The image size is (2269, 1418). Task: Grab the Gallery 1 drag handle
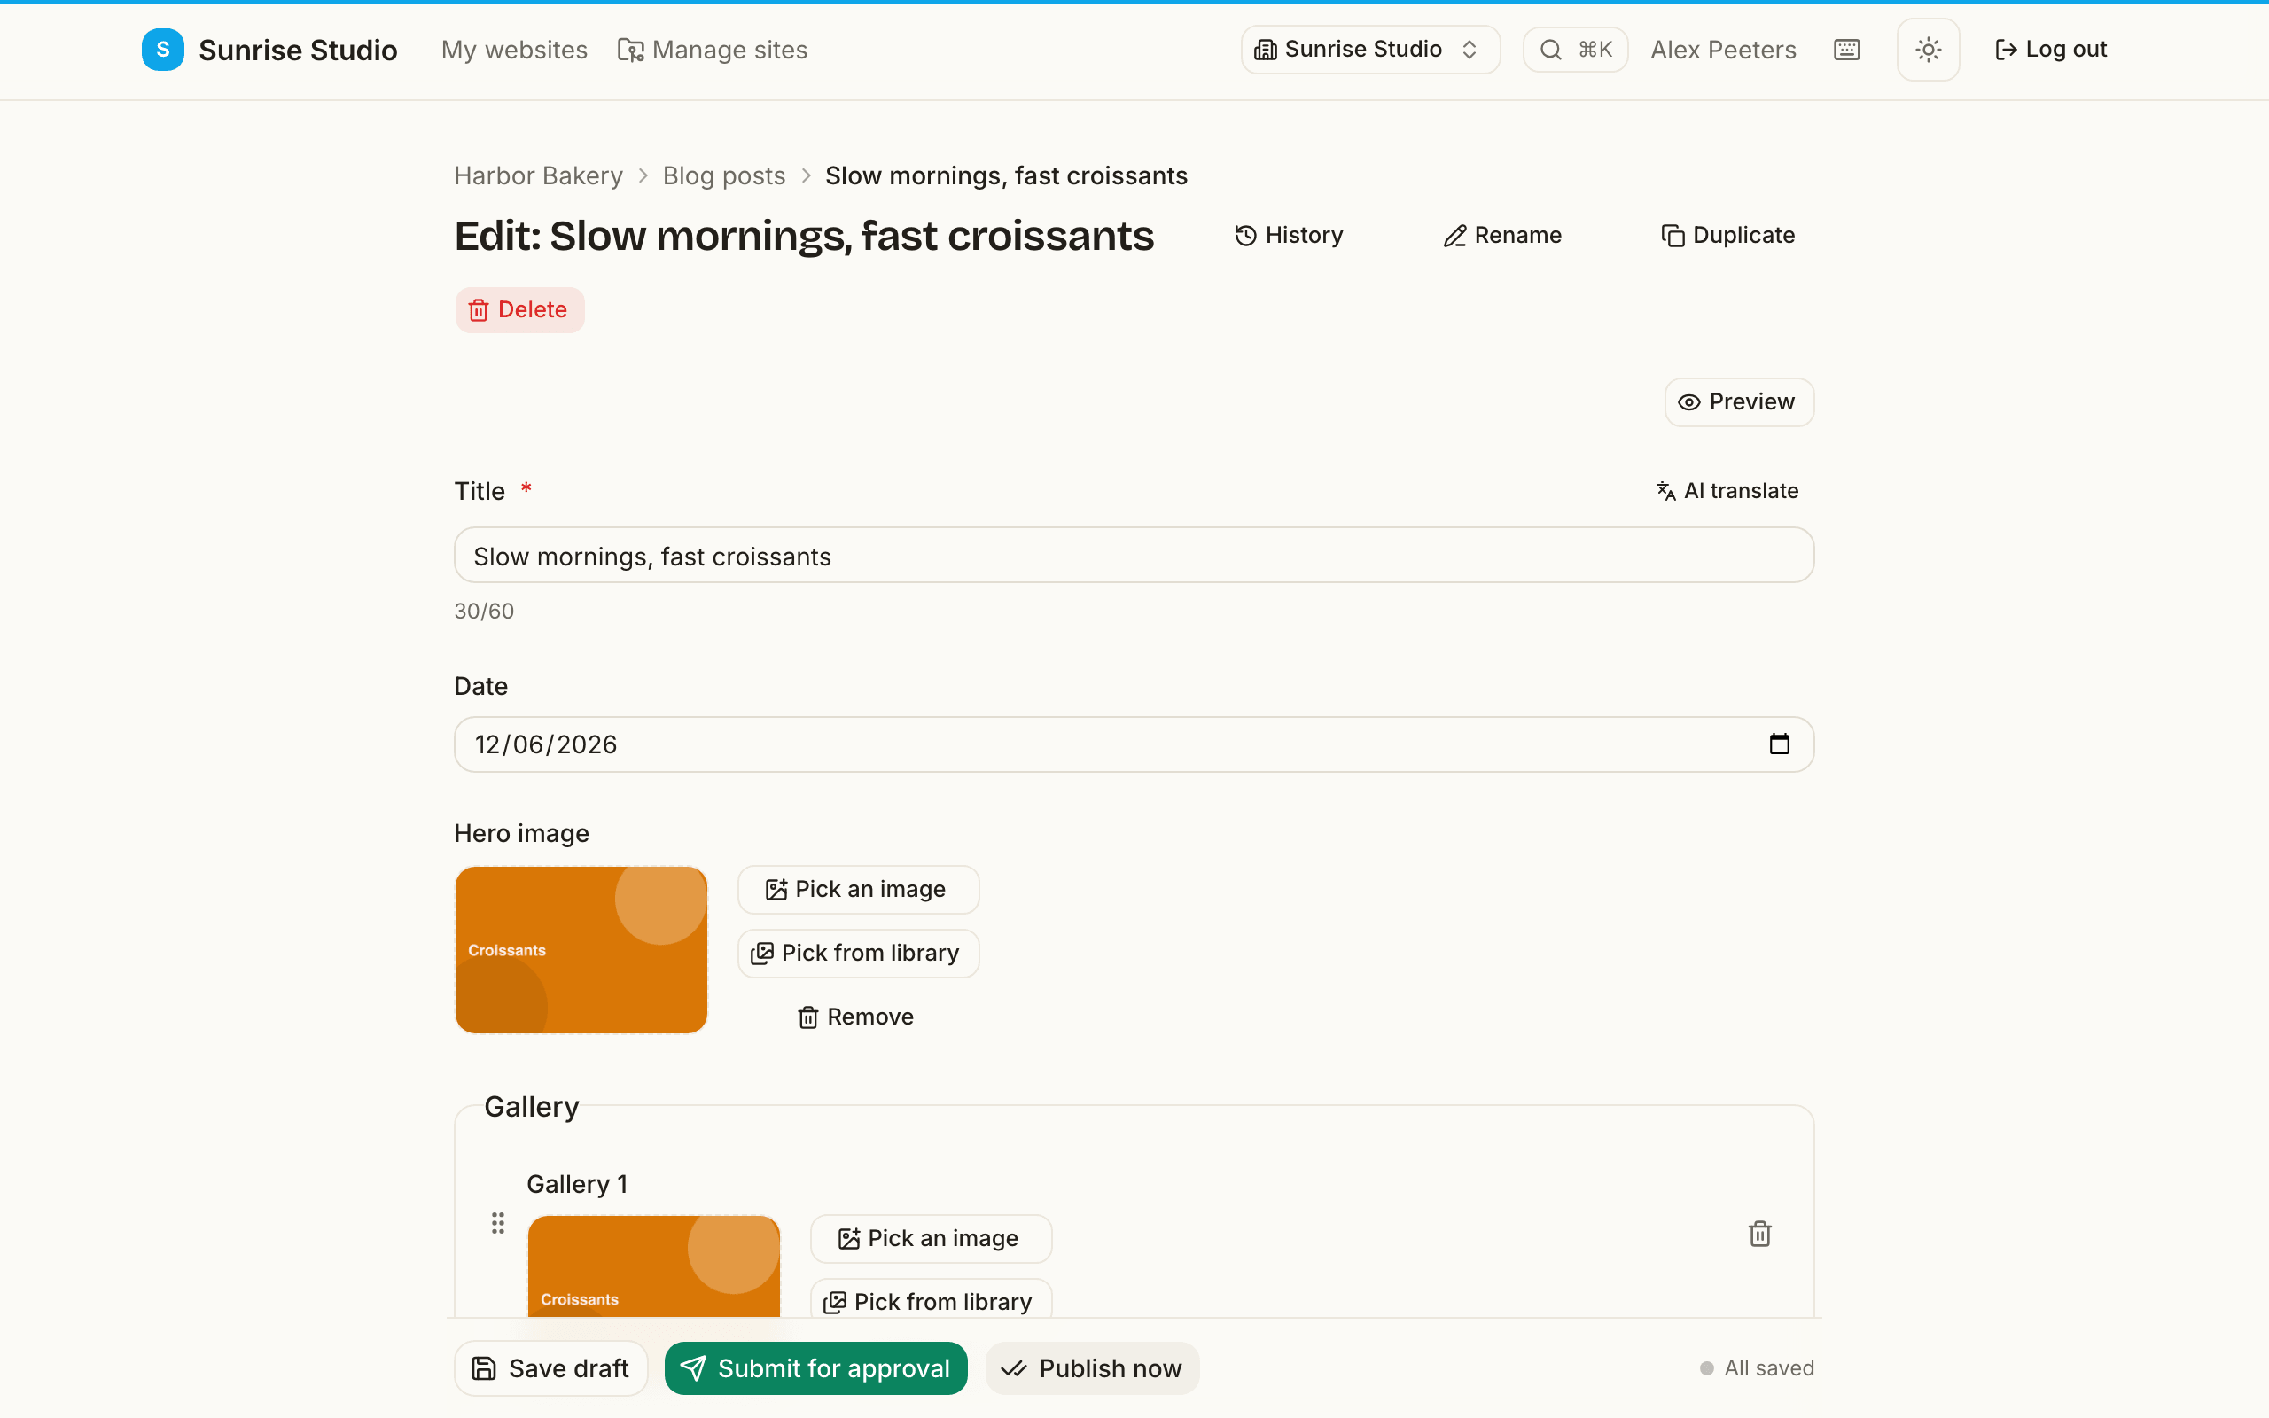(x=498, y=1223)
